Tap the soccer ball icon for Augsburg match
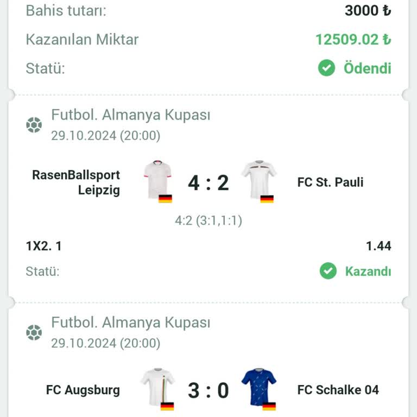417x417 pixels. (34, 332)
